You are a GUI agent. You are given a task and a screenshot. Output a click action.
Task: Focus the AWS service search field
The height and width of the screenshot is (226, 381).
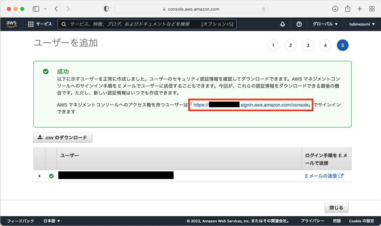147,24
